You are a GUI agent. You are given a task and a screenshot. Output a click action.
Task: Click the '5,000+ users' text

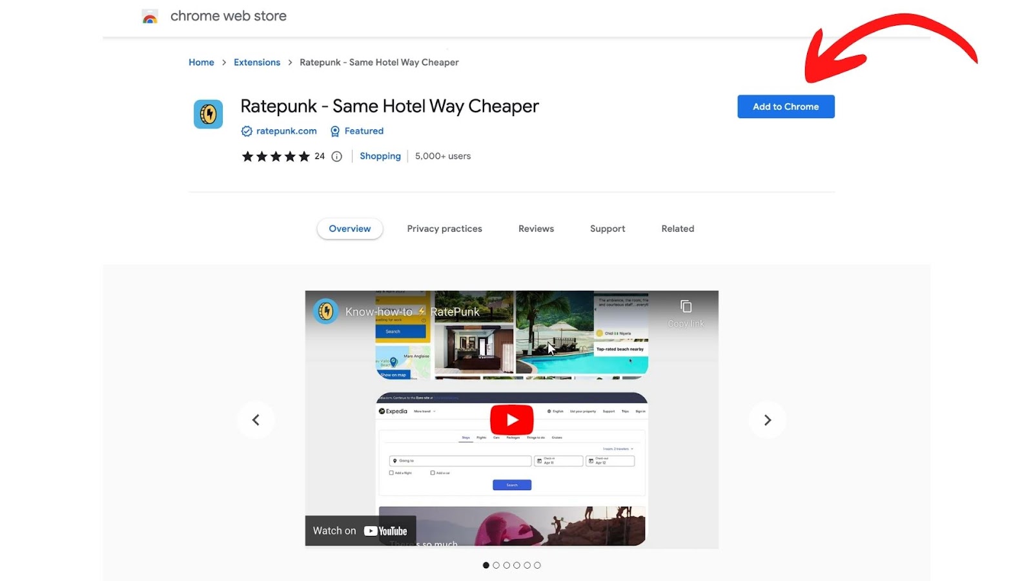443,156
